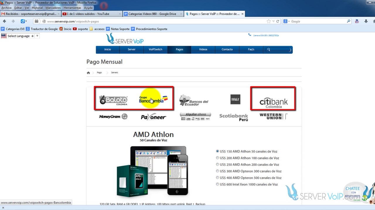Click the site search field in navigation bar
This screenshot has height=210, width=375.
[278, 50]
